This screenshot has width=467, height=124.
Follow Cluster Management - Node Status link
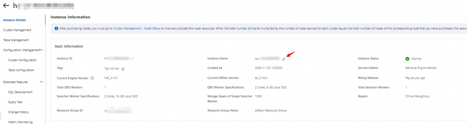(x=137, y=28)
